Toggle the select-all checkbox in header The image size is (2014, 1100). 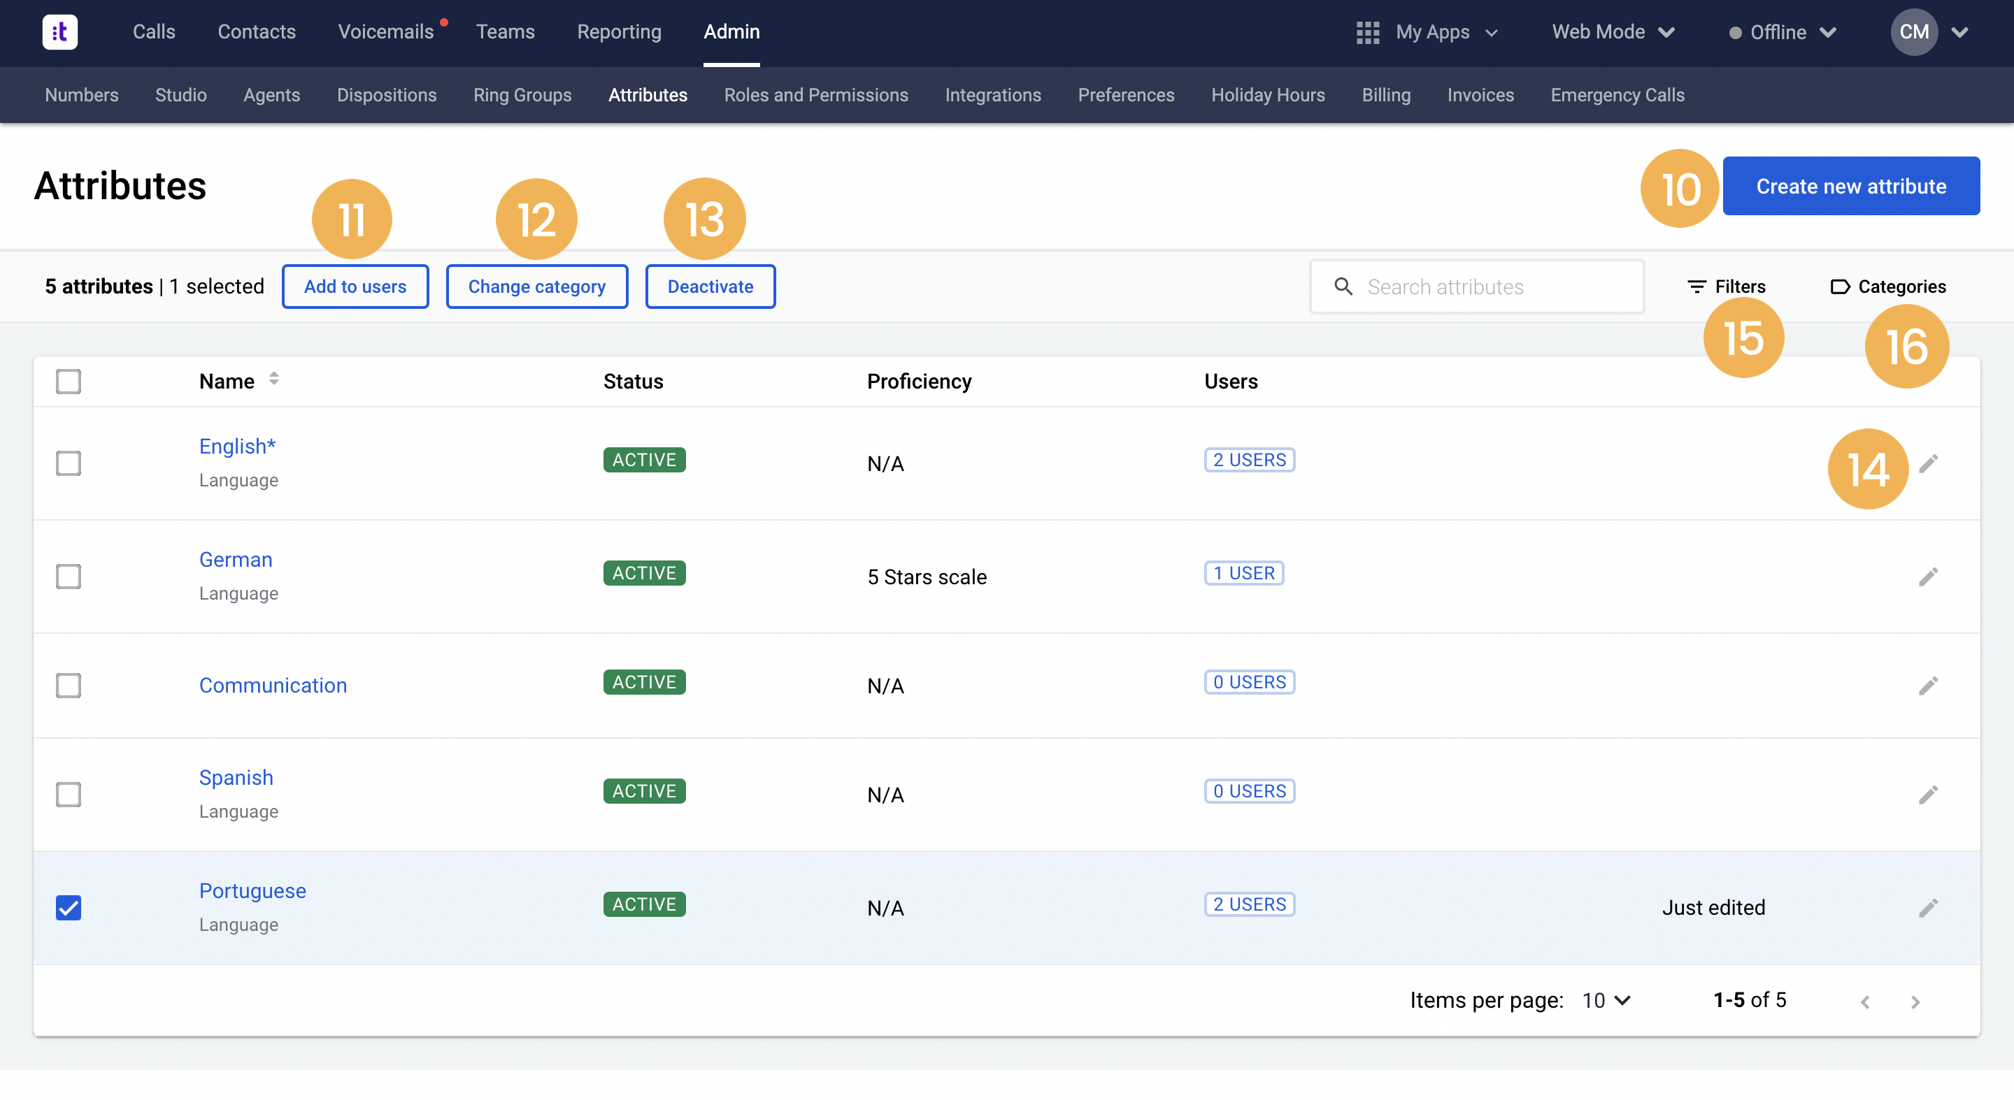(x=69, y=382)
